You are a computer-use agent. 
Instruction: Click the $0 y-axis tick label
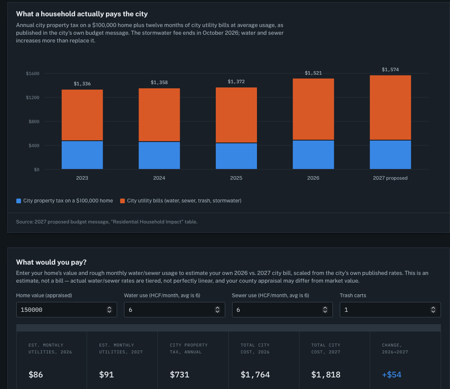(37, 170)
